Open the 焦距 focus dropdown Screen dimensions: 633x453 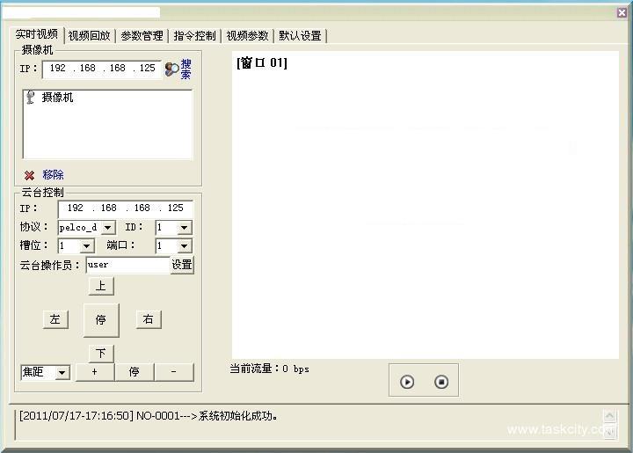[62, 372]
